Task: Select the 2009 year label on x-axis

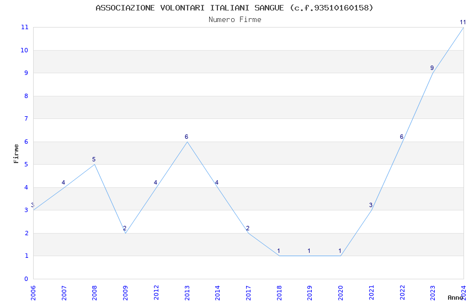Action: [x=125, y=293]
